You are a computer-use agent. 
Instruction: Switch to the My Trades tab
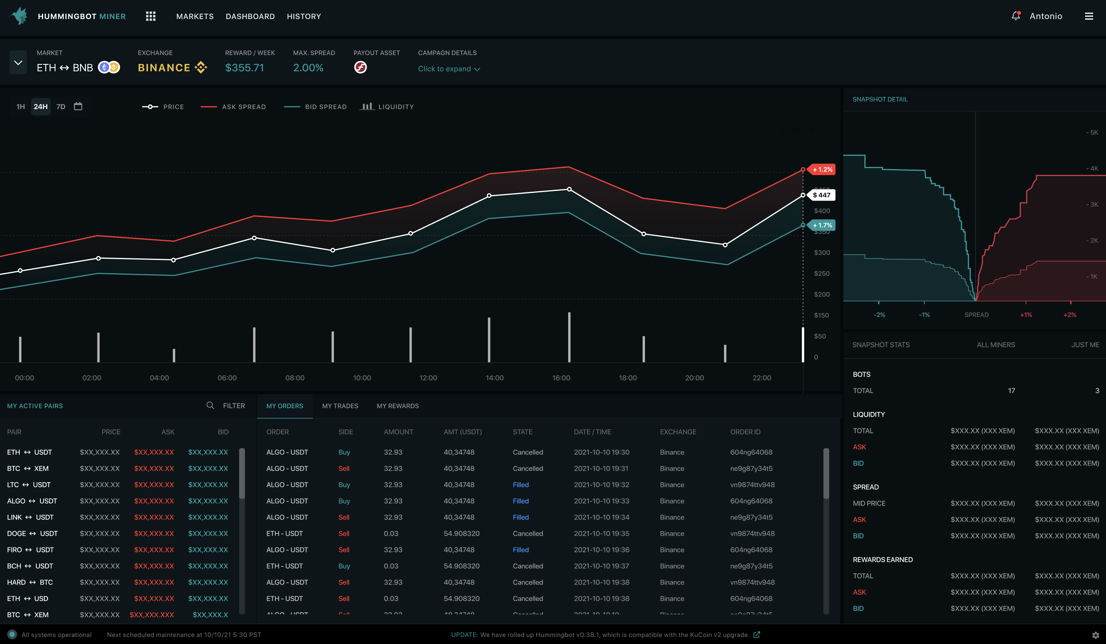[340, 406]
